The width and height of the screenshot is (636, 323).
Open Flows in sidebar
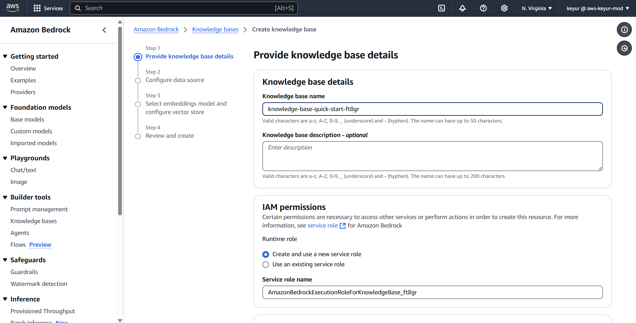coord(18,245)
